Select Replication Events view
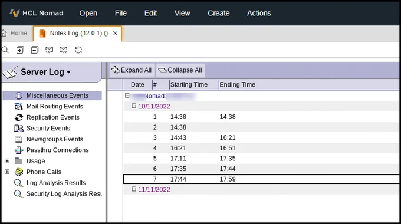The image size is (401, 224). 53,117
